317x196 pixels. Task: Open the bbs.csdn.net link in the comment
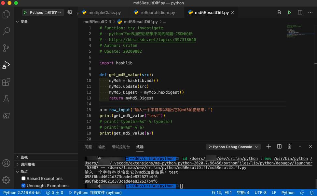coord(152,40)
